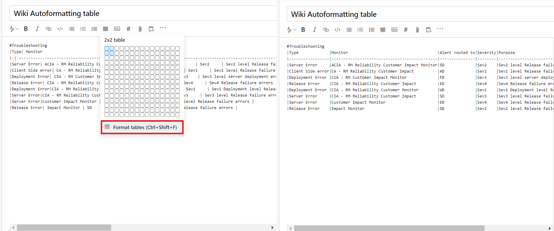Choose Format tables (Ctrl+Shift+F) option
The width and height of the screenshot is (554, 231).
coord(142,127)
